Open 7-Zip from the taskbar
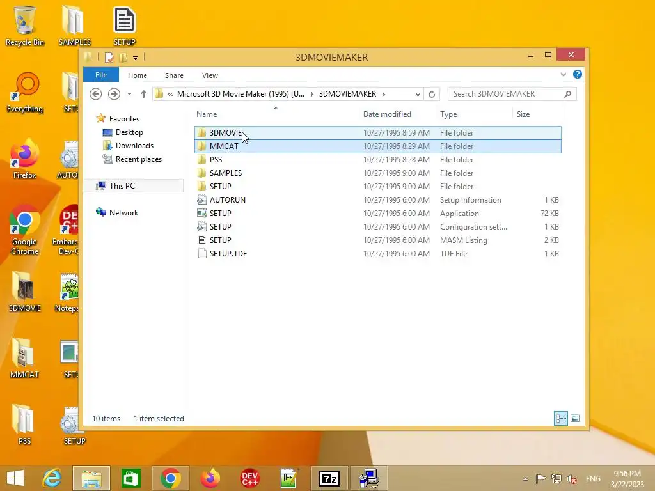The image size is (655, 491). (x=329, y=478)
